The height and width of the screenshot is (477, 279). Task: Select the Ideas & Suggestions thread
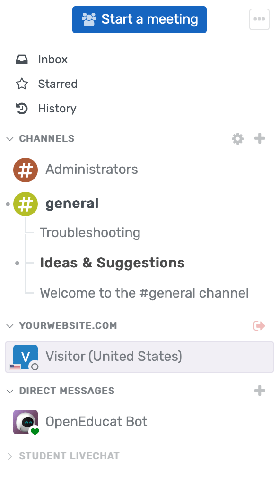click(112, 263)
